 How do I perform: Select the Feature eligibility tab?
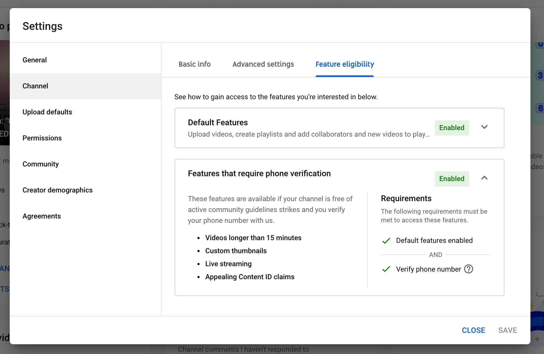click(345, 64)
